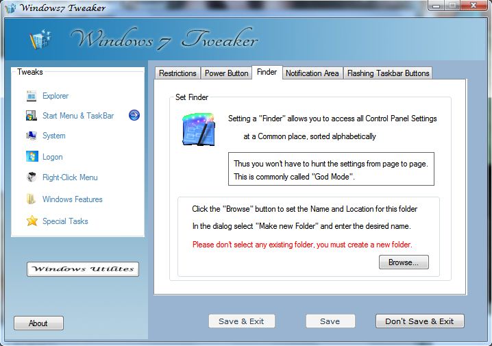The width and height of the screenshot is (492, 346).
Task: Click the Windows Utilites button
Action: (83, 269)
